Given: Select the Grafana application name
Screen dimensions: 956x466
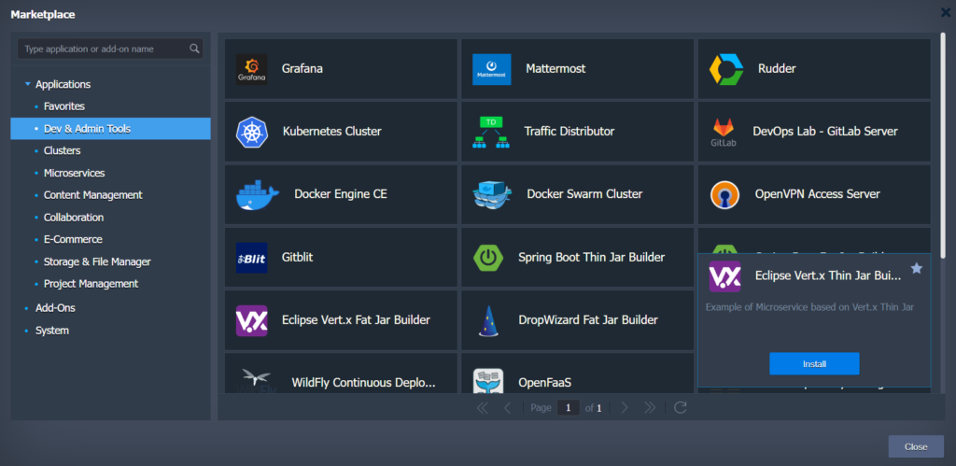Looking at the screenshot, I should pos(302,69).
